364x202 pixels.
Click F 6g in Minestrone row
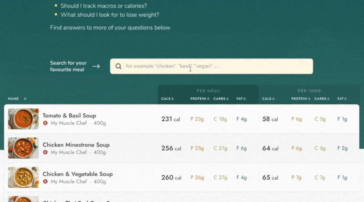(x=241, y=148)
